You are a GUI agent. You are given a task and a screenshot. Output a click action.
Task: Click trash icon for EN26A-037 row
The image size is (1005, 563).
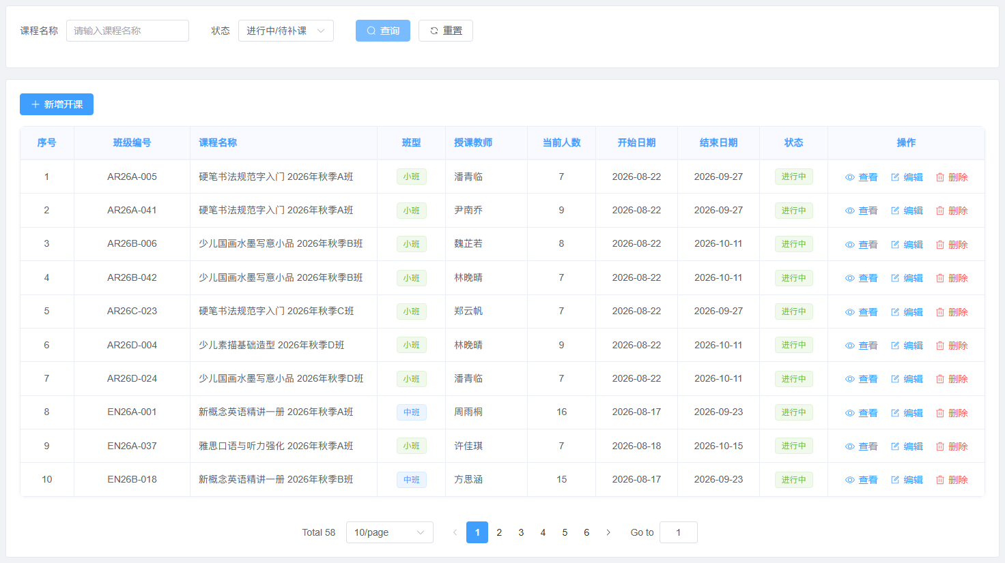tap(940, 446)
